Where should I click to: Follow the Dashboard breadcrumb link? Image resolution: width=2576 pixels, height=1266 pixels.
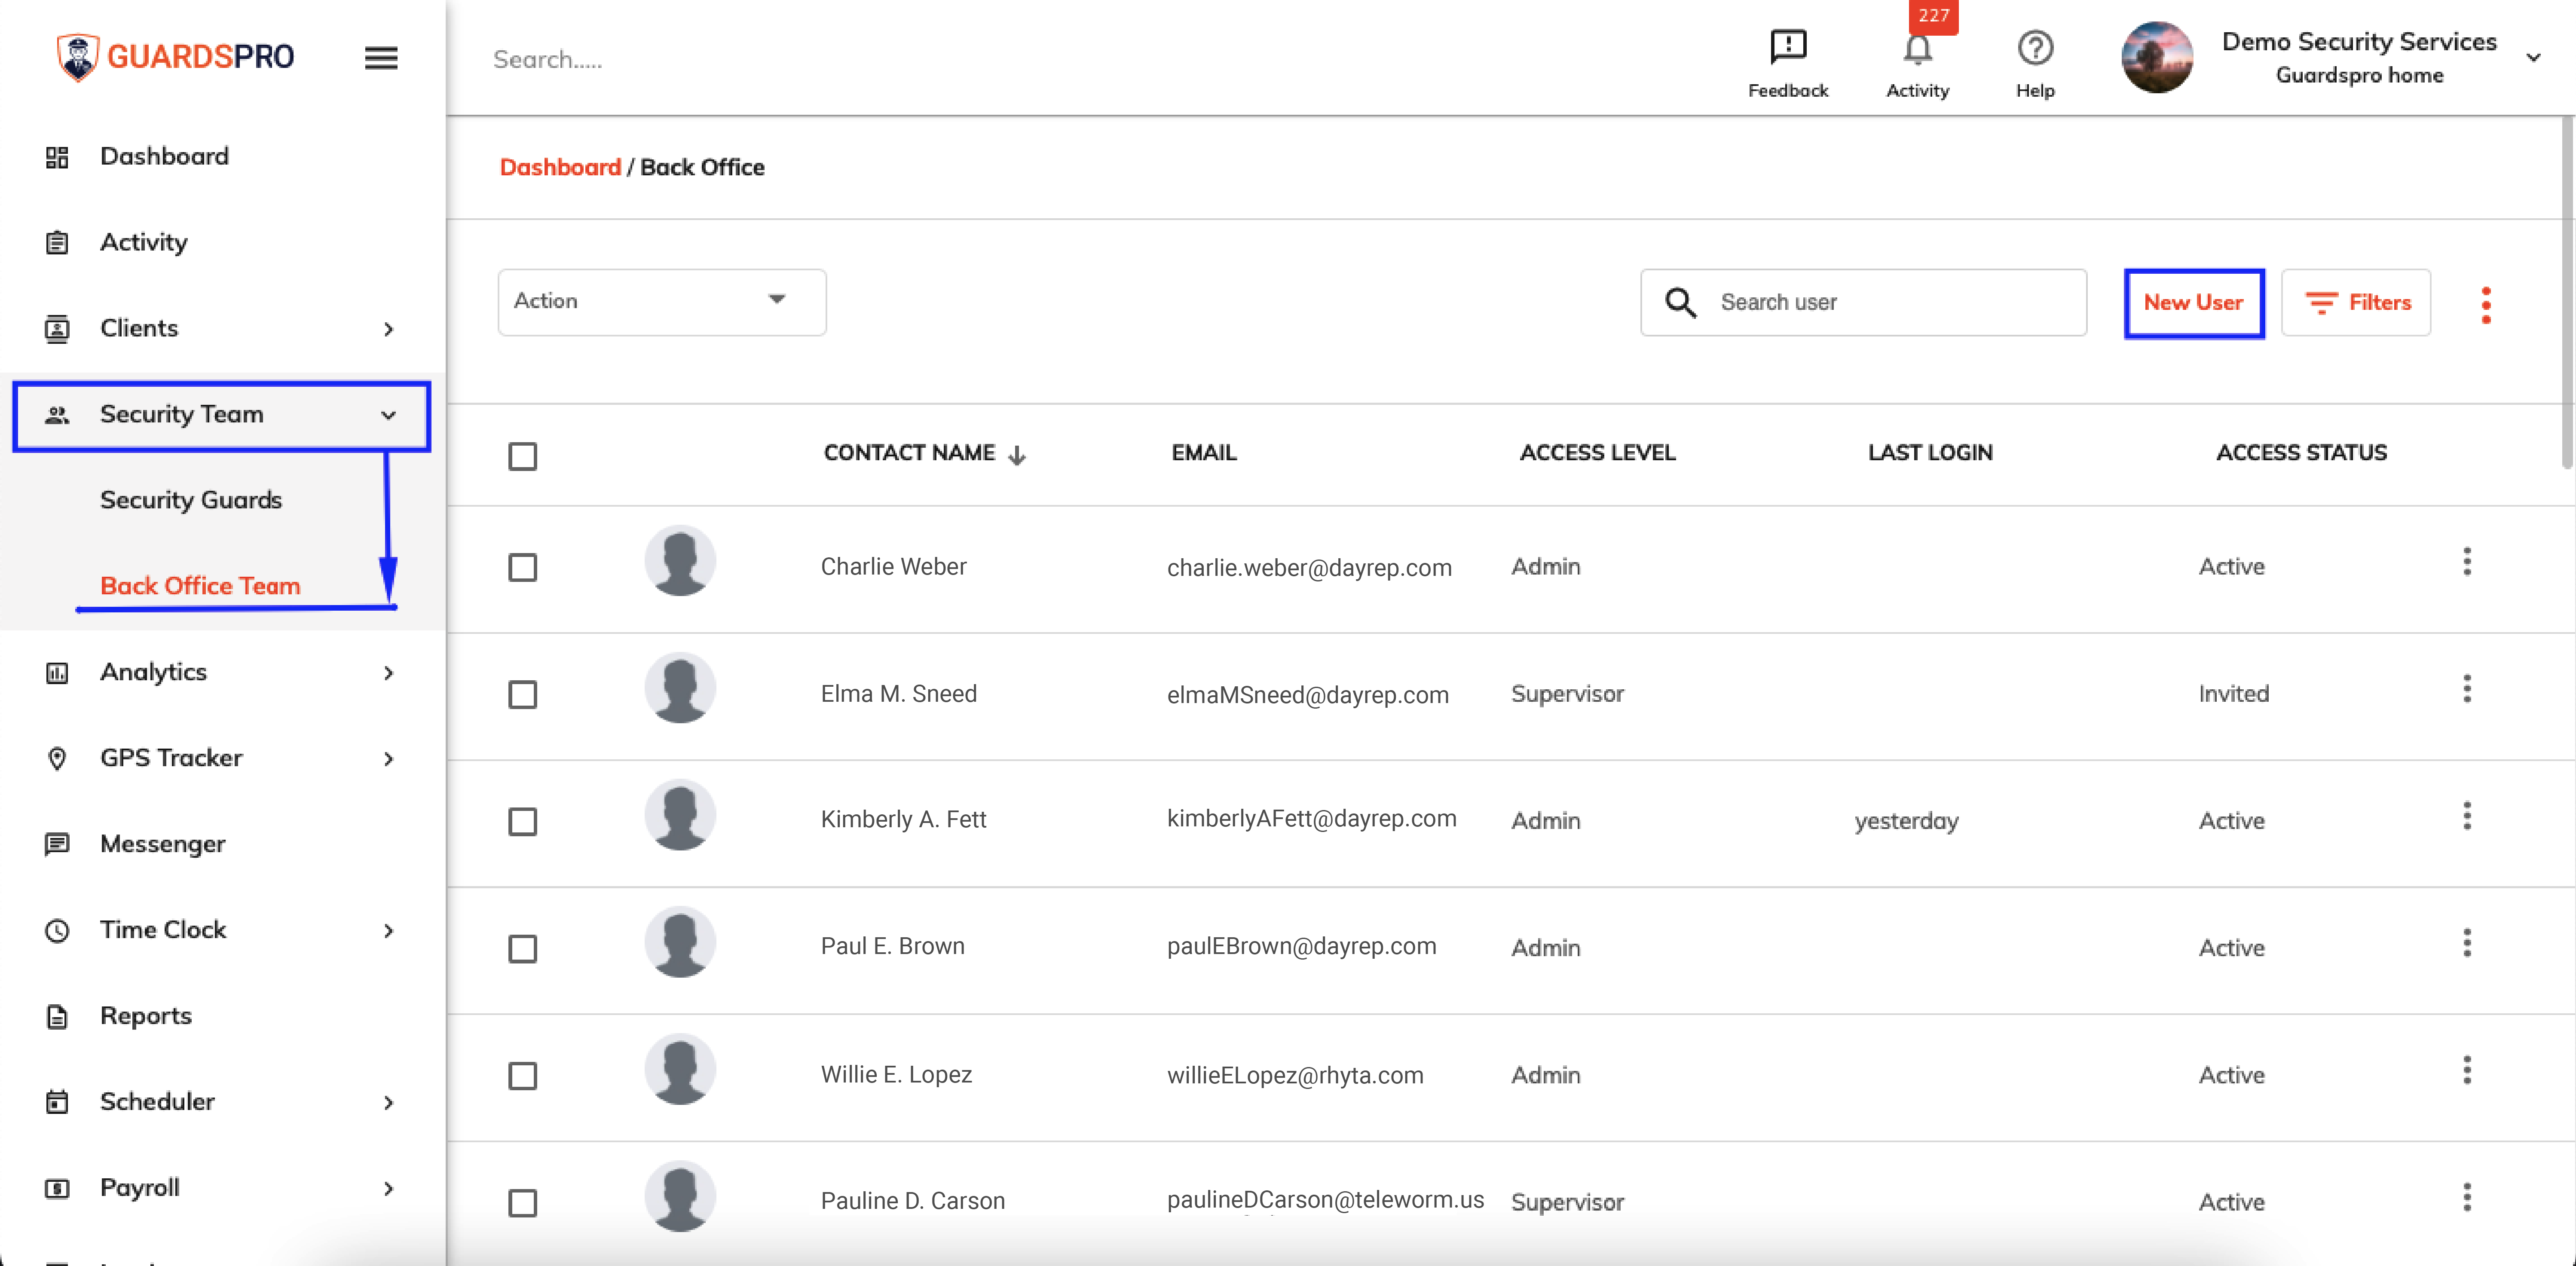(x=560, y=168)
